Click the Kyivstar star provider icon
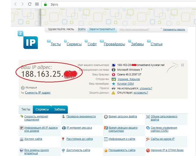 point(114,84)
